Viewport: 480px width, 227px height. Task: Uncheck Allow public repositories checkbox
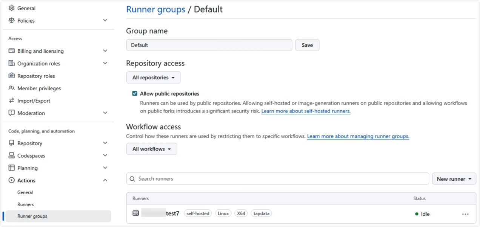point(135,93)
